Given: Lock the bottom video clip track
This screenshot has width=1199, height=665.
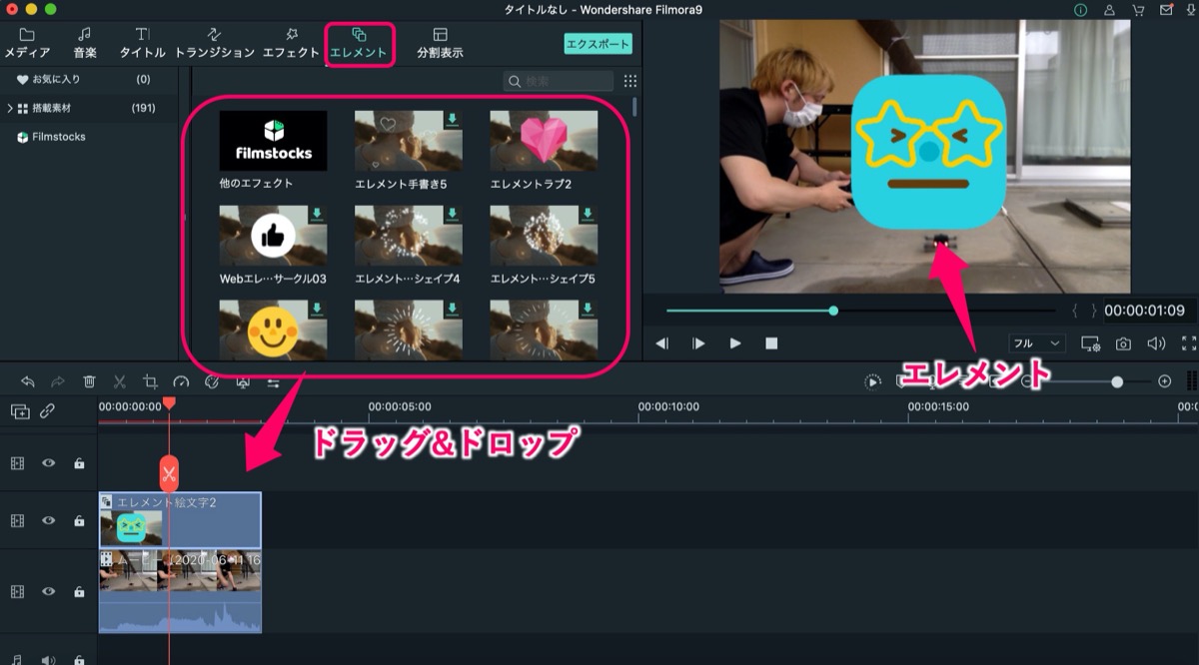Looking at the screenshot, I should click(x=79, y=591).
